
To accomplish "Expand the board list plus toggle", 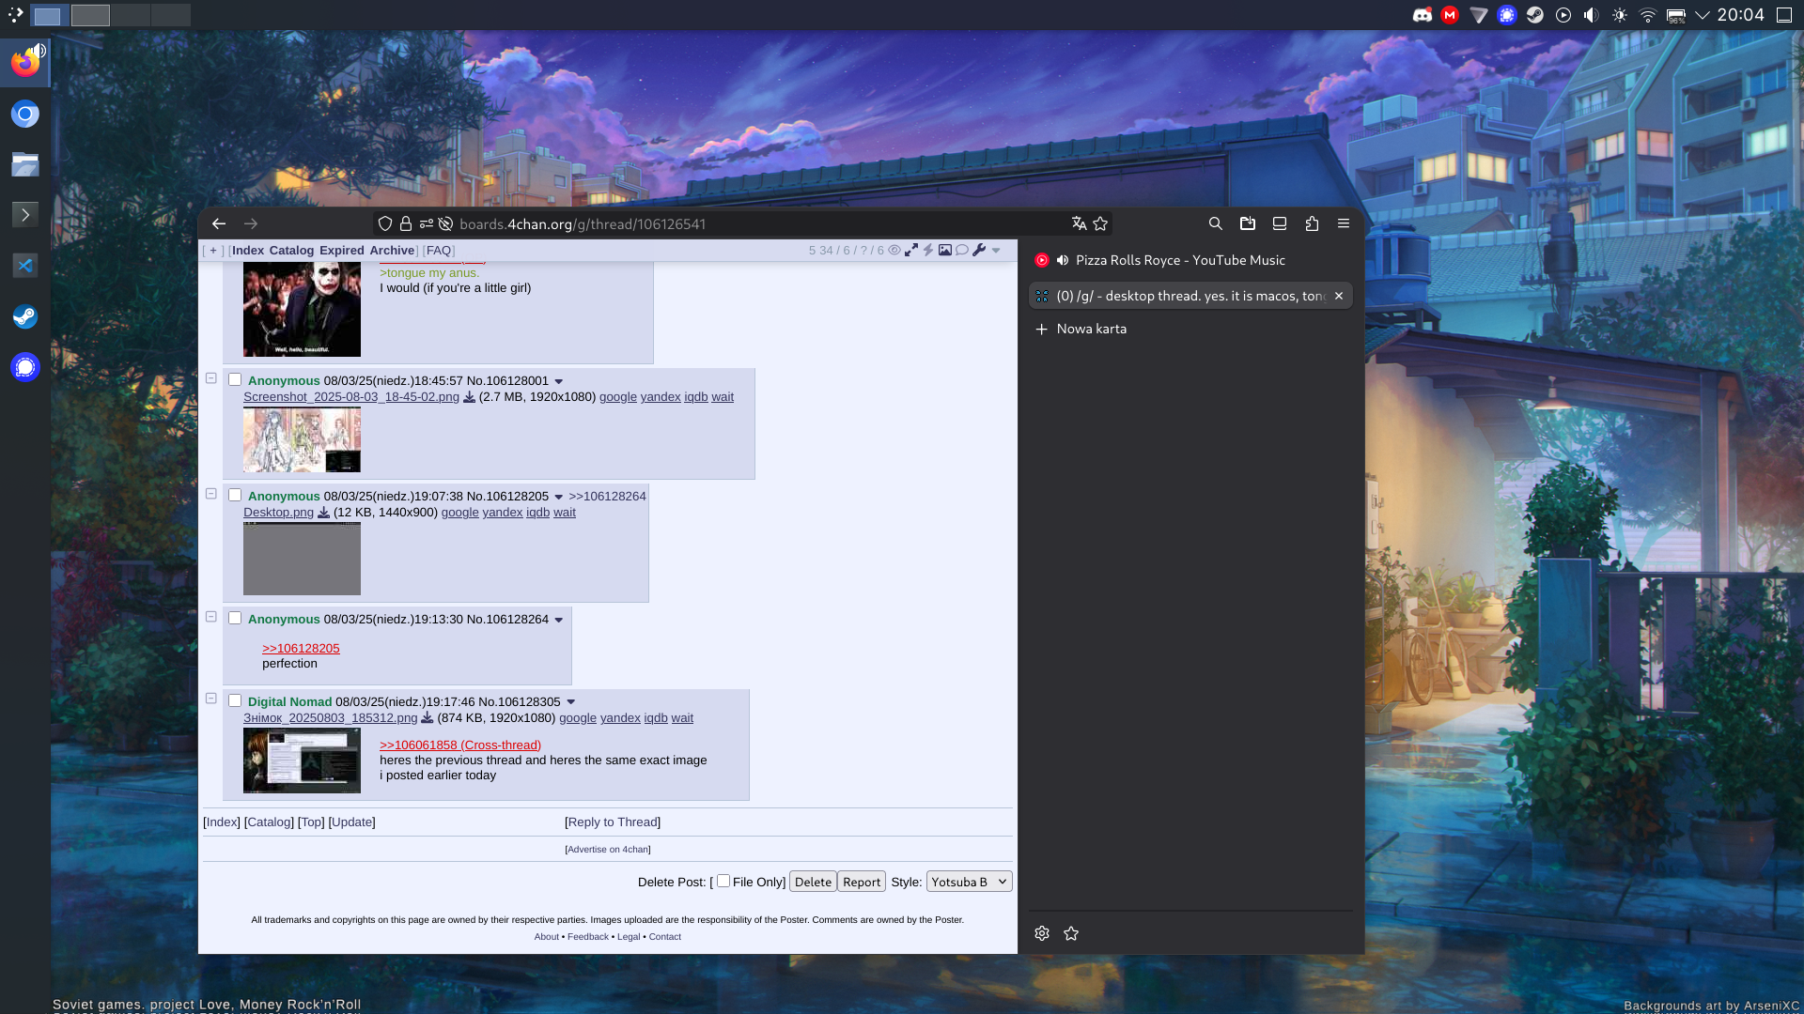I will point(213,251).
